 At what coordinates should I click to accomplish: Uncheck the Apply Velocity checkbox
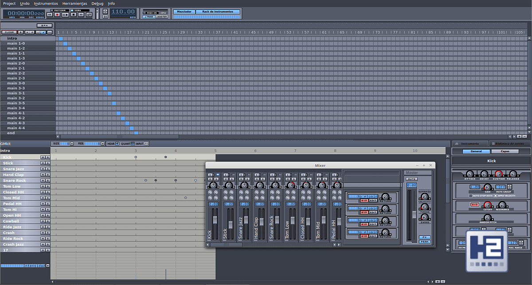coord(496,196)
